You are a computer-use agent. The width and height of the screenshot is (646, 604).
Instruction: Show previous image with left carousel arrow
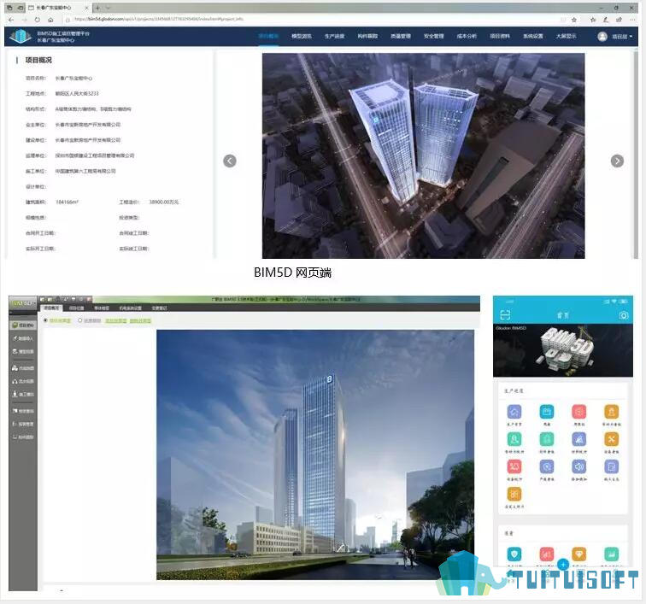pos(230,161)
